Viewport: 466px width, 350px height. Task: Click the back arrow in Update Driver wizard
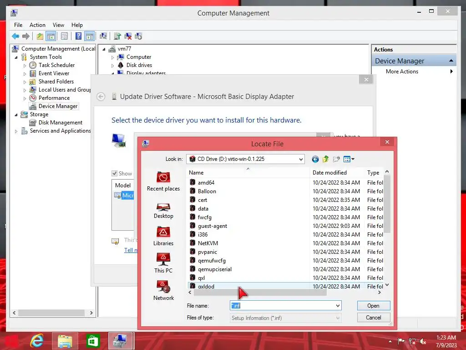coord(101,97)
